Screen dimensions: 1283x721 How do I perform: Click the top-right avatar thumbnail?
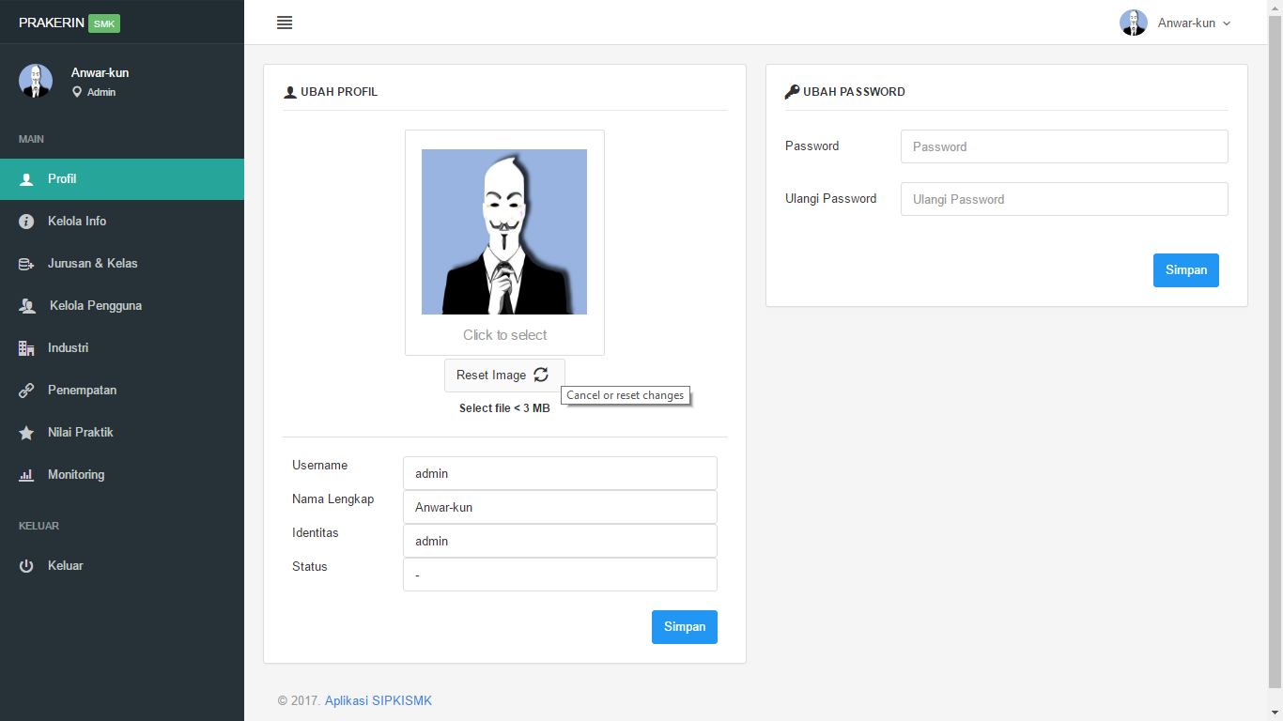1134,23
